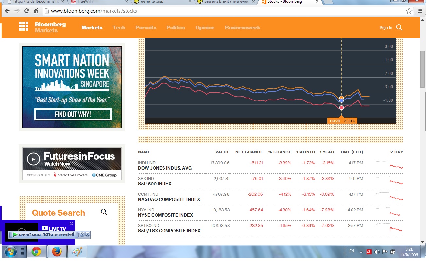This screenshot has width=429, height=261.
Task: Click the battery power tray icon
Action: tap(393, 252)
